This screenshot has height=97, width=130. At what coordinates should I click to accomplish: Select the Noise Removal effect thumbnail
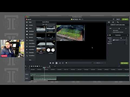[x=41, y=36]
